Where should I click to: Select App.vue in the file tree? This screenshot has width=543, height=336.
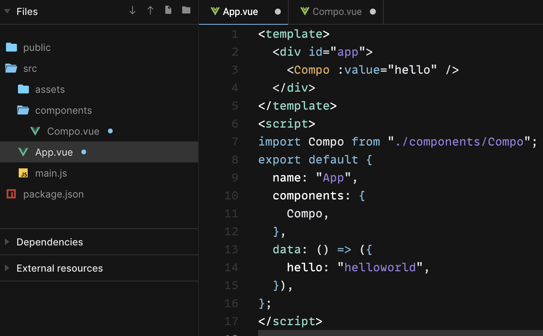tap(99, 152)
